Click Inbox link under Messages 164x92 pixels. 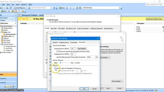pos(138,27)
